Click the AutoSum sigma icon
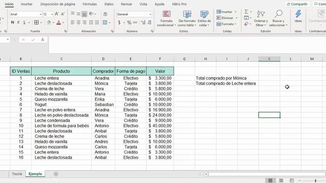326x183 pixels. point(247,12)
